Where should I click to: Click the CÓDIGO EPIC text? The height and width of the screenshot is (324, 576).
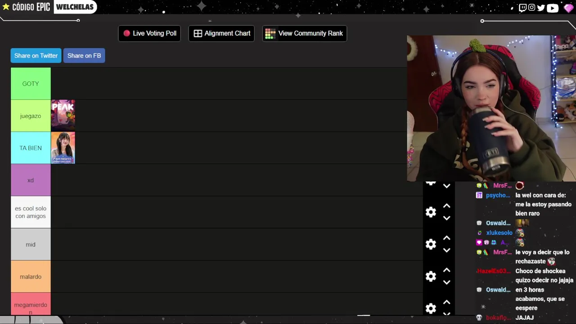coord(31,7)
